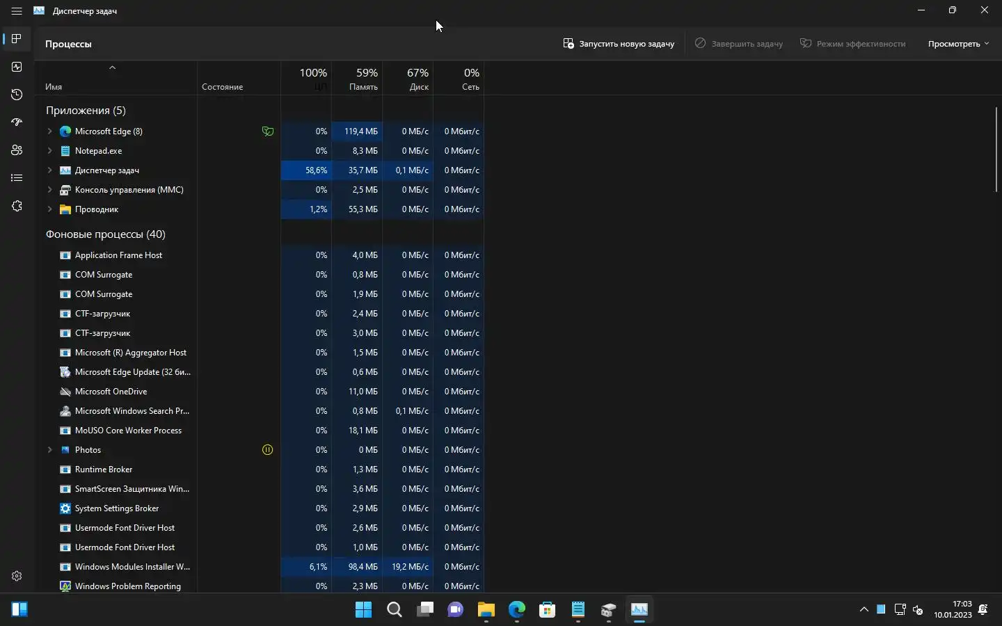
Task: Sort by Сеть 0% column header
Action: point(459,78)
